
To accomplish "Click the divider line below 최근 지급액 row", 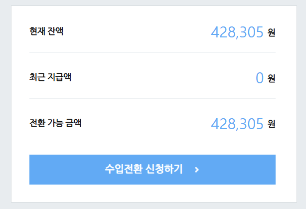I will [x=152, y=98].
